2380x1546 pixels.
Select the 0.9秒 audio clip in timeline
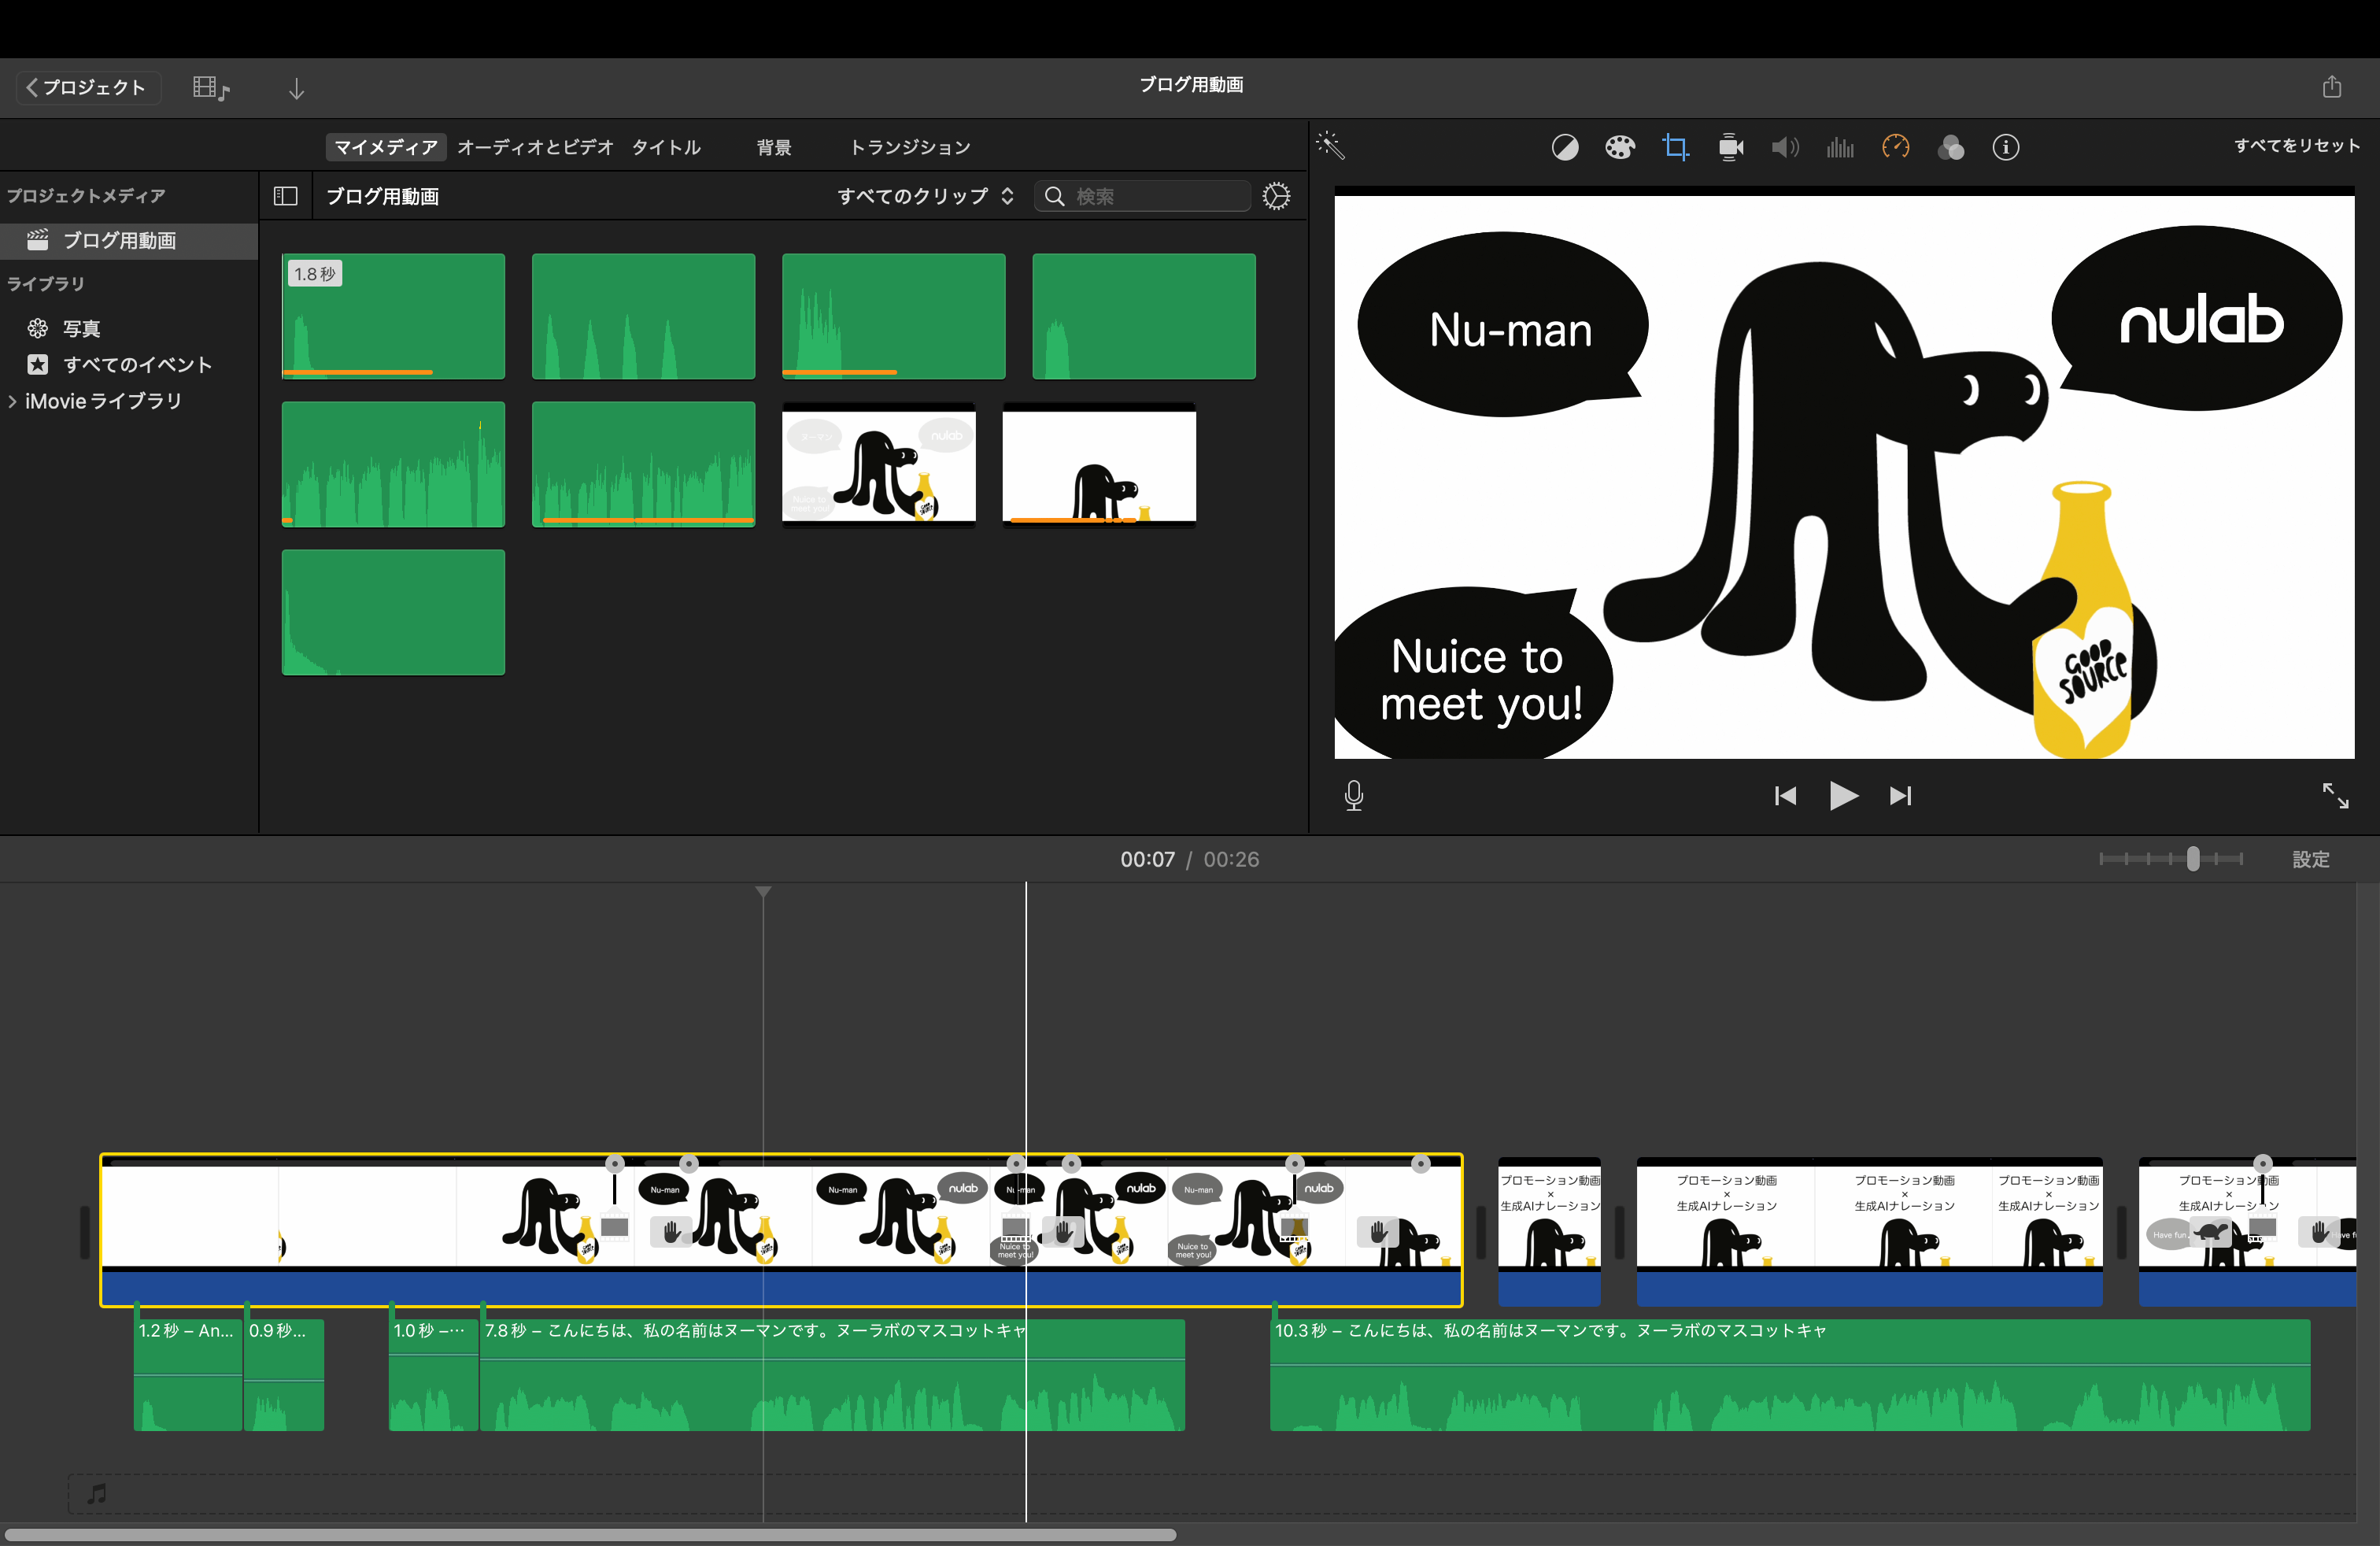click(x=284, y=1375)
